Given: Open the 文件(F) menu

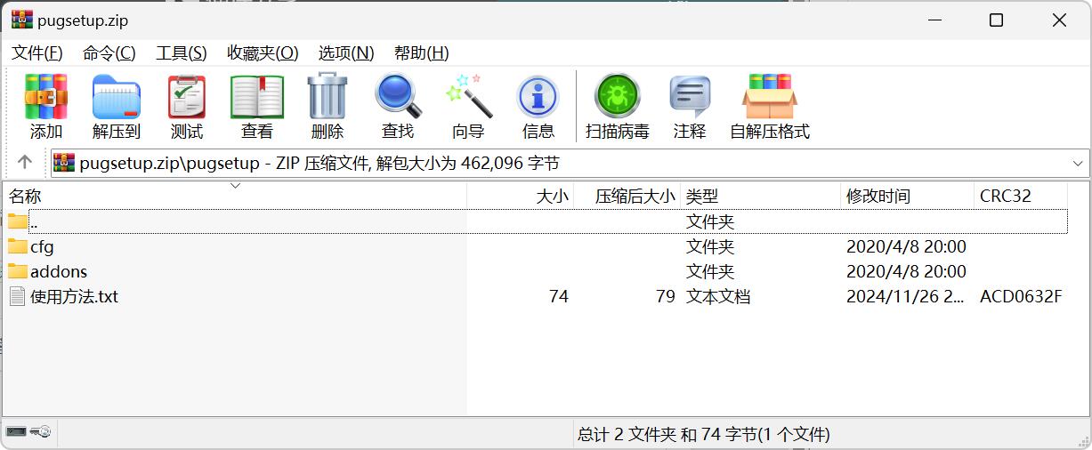Looking at the screenshot, I should 37,53.
